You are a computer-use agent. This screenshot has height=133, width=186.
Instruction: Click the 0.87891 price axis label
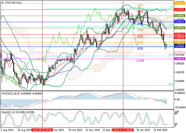tap(180, 47)
